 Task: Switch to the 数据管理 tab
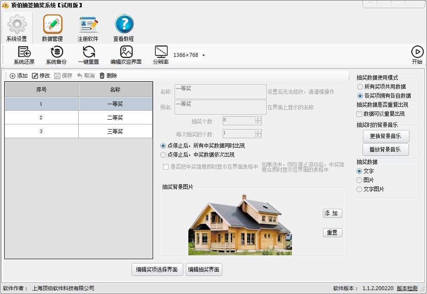click(x=52, y=28)
